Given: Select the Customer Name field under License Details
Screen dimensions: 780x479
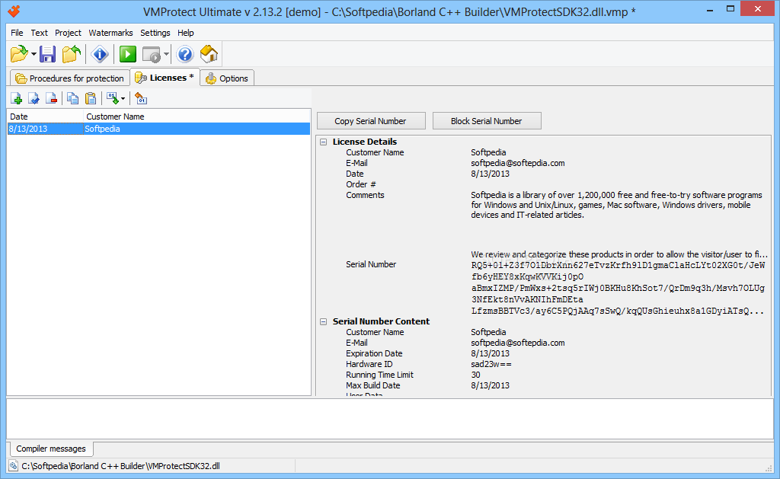Looking at the screenshot, I should pyautogui.click(x=375, y=152).
